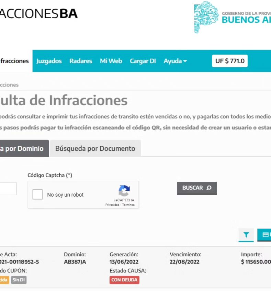271x291 pixels.
Task: Focus the domain text input field
Action: pos(8,189)
